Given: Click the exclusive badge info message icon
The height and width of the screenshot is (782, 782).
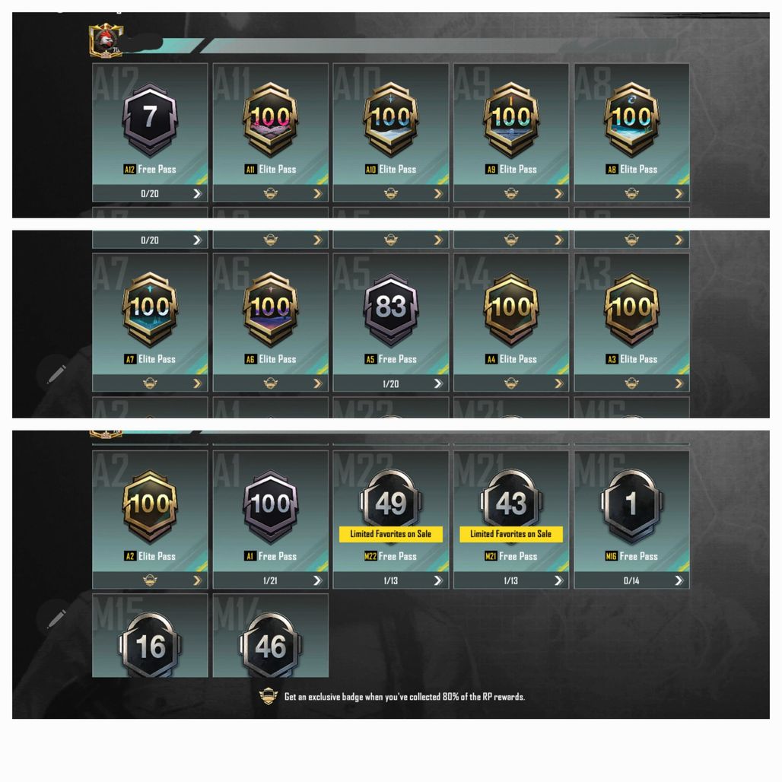Looking at the screenshot, I should [268, 696].
